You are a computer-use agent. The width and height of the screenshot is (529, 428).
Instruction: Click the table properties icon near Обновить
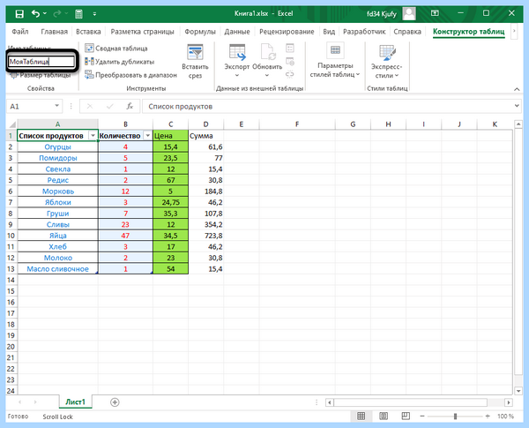[x=290, y=49]
